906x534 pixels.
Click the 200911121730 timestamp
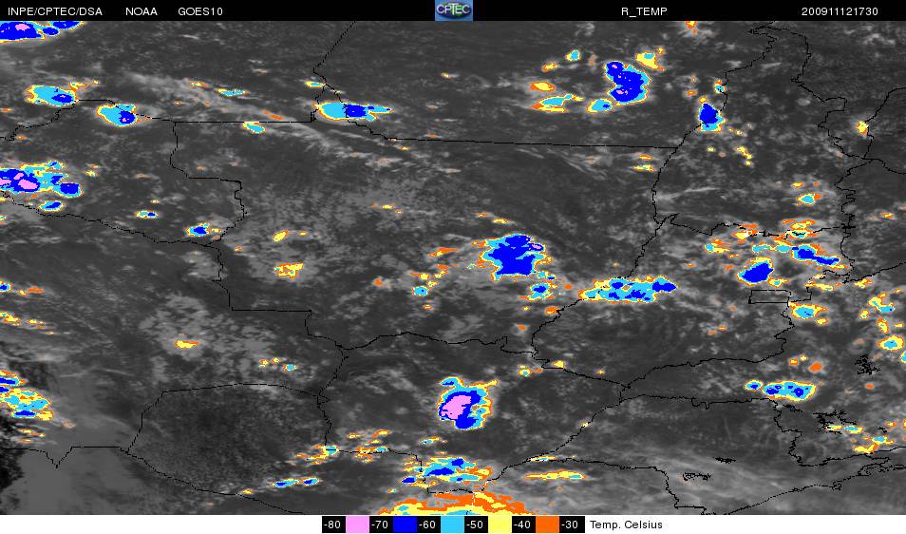(x=840, y=11)
